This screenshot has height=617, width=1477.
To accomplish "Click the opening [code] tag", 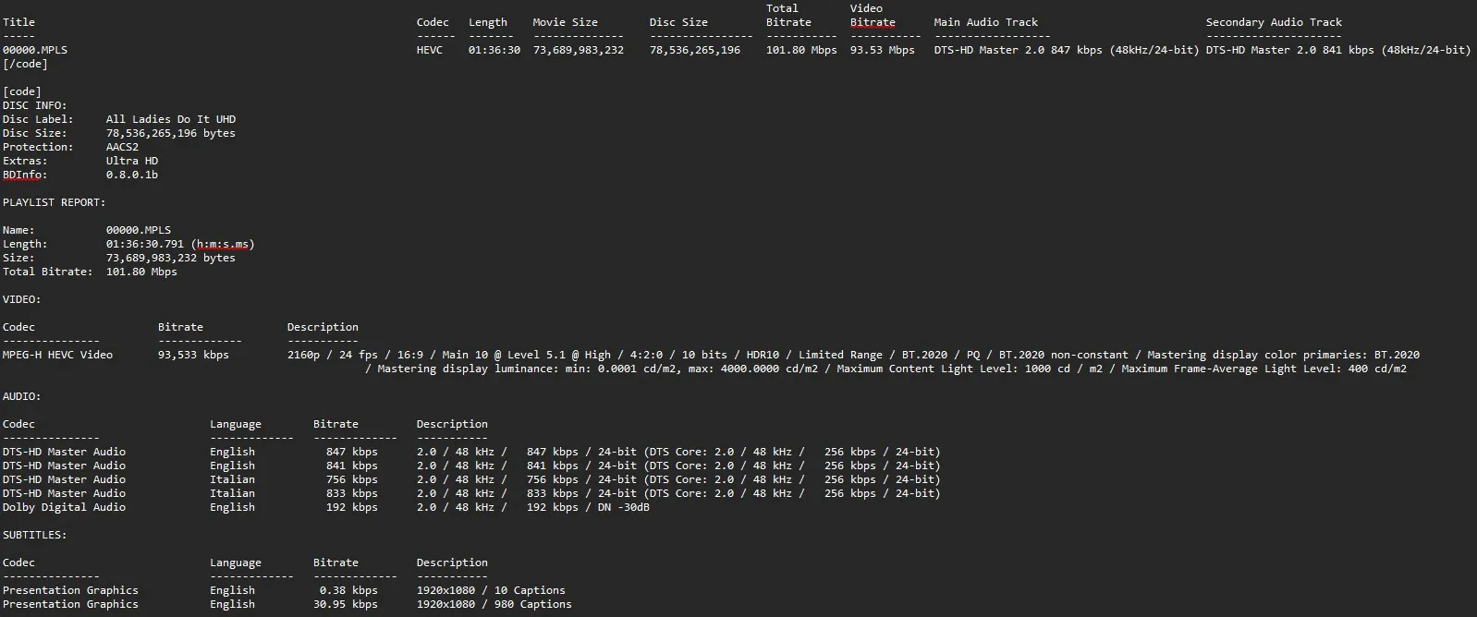I will [22, 91].
